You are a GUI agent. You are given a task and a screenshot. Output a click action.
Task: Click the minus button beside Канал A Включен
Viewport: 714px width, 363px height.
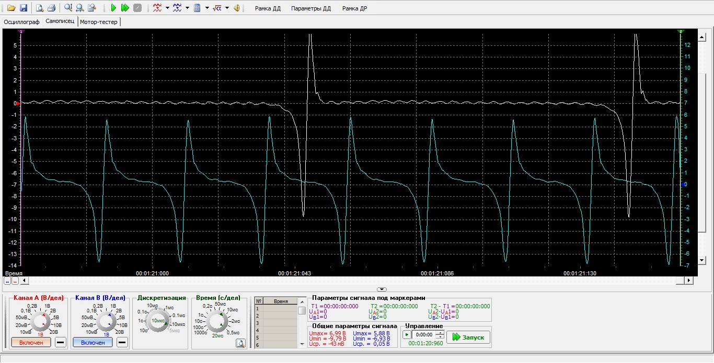[x=61, y=343]
